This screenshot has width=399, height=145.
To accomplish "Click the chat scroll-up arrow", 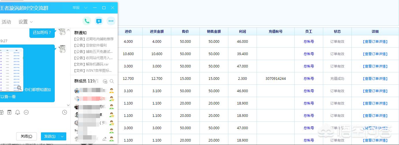I will tap(68, 30).
